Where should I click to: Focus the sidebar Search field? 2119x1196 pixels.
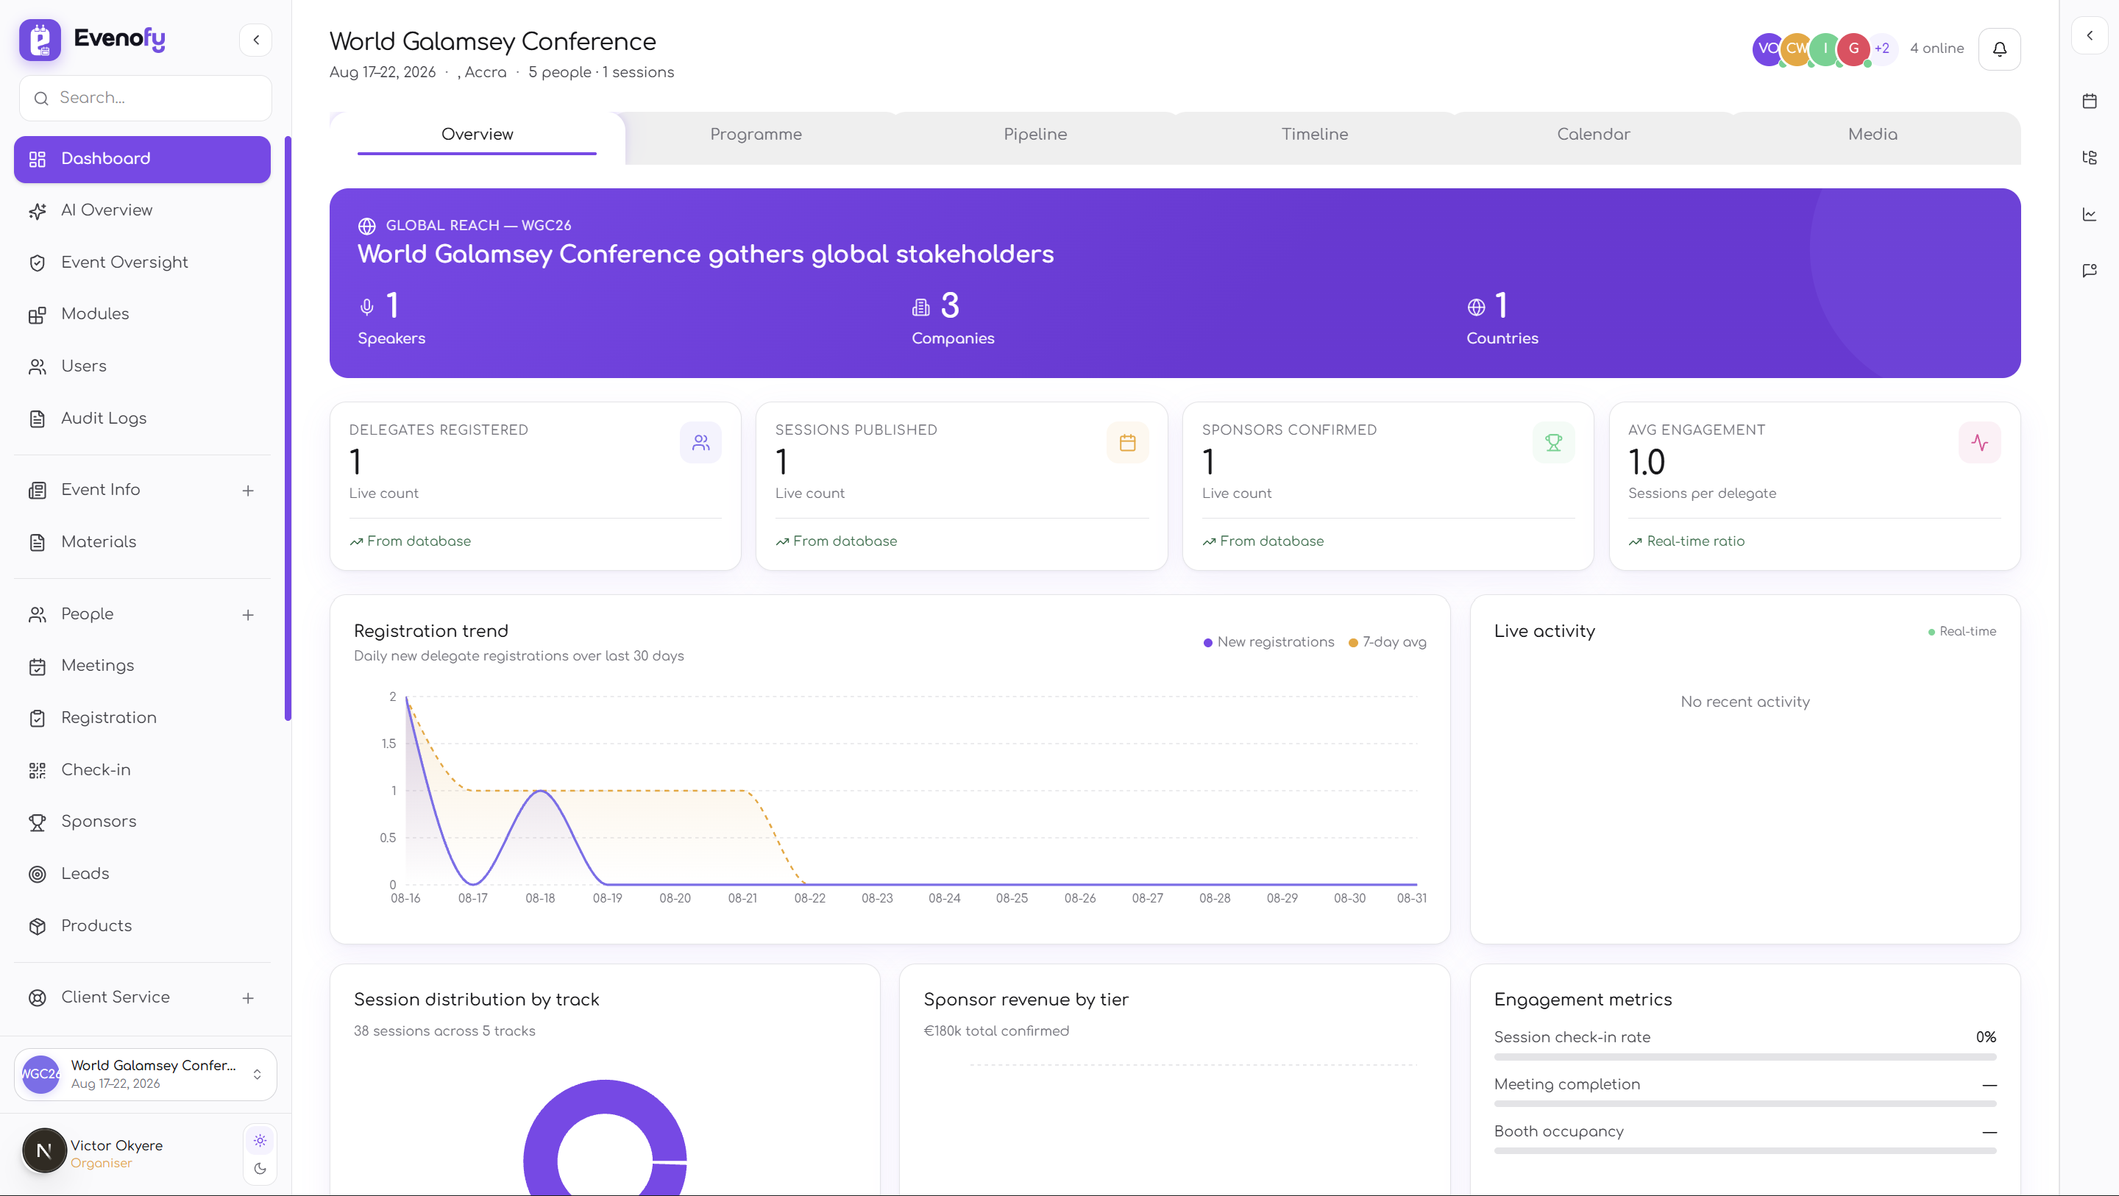click(x=146, y=98)
